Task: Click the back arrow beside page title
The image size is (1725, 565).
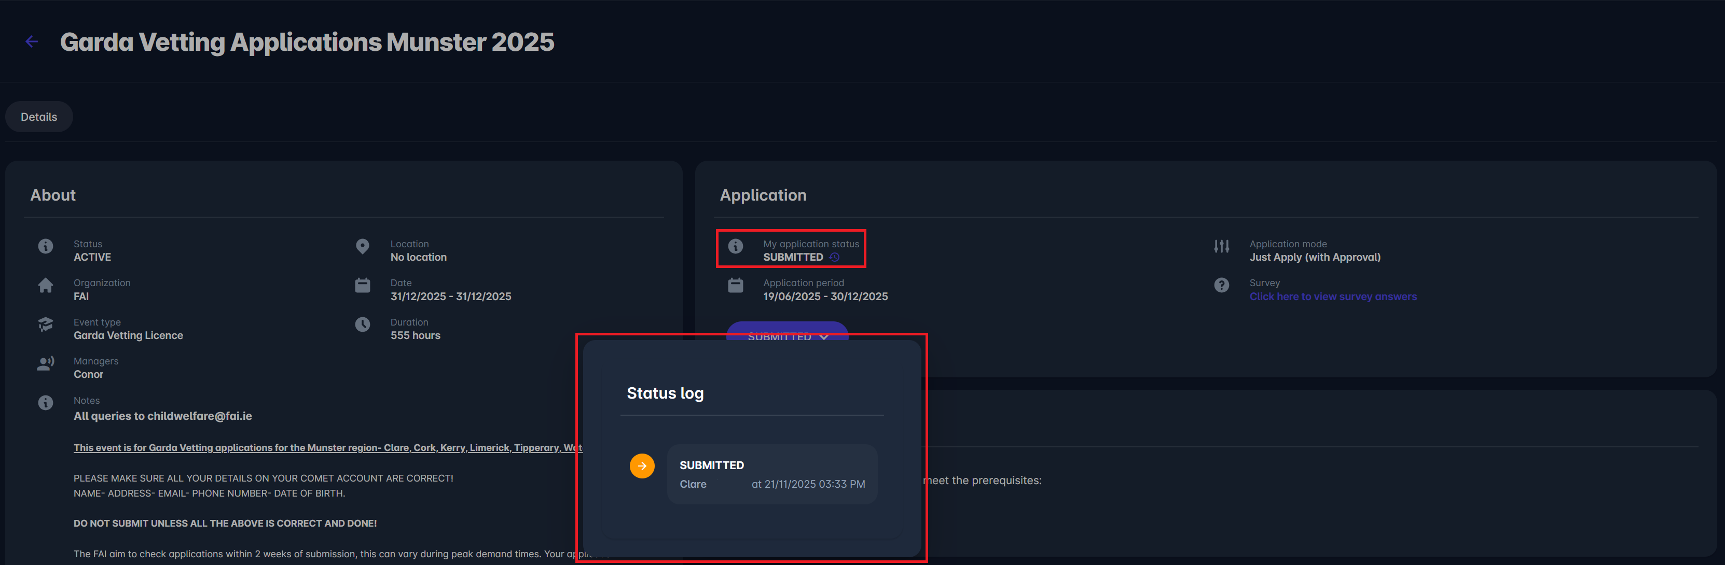Action: (x=32, y=41)
